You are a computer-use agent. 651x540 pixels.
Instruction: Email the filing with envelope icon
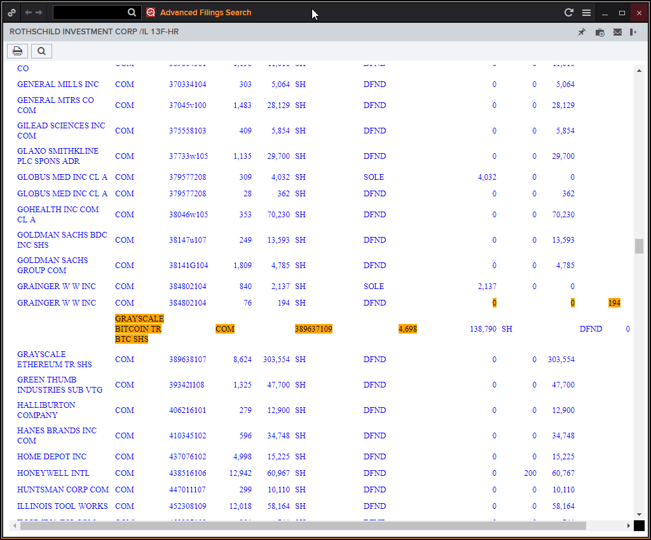click(617, 32)
